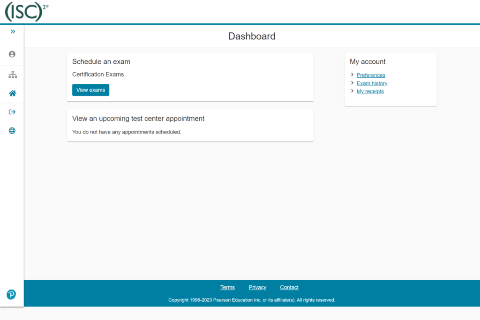
Task: Click the sitemap hierarchy icon in sidebar
Action: pyautogui.click(x=13, y=74)
